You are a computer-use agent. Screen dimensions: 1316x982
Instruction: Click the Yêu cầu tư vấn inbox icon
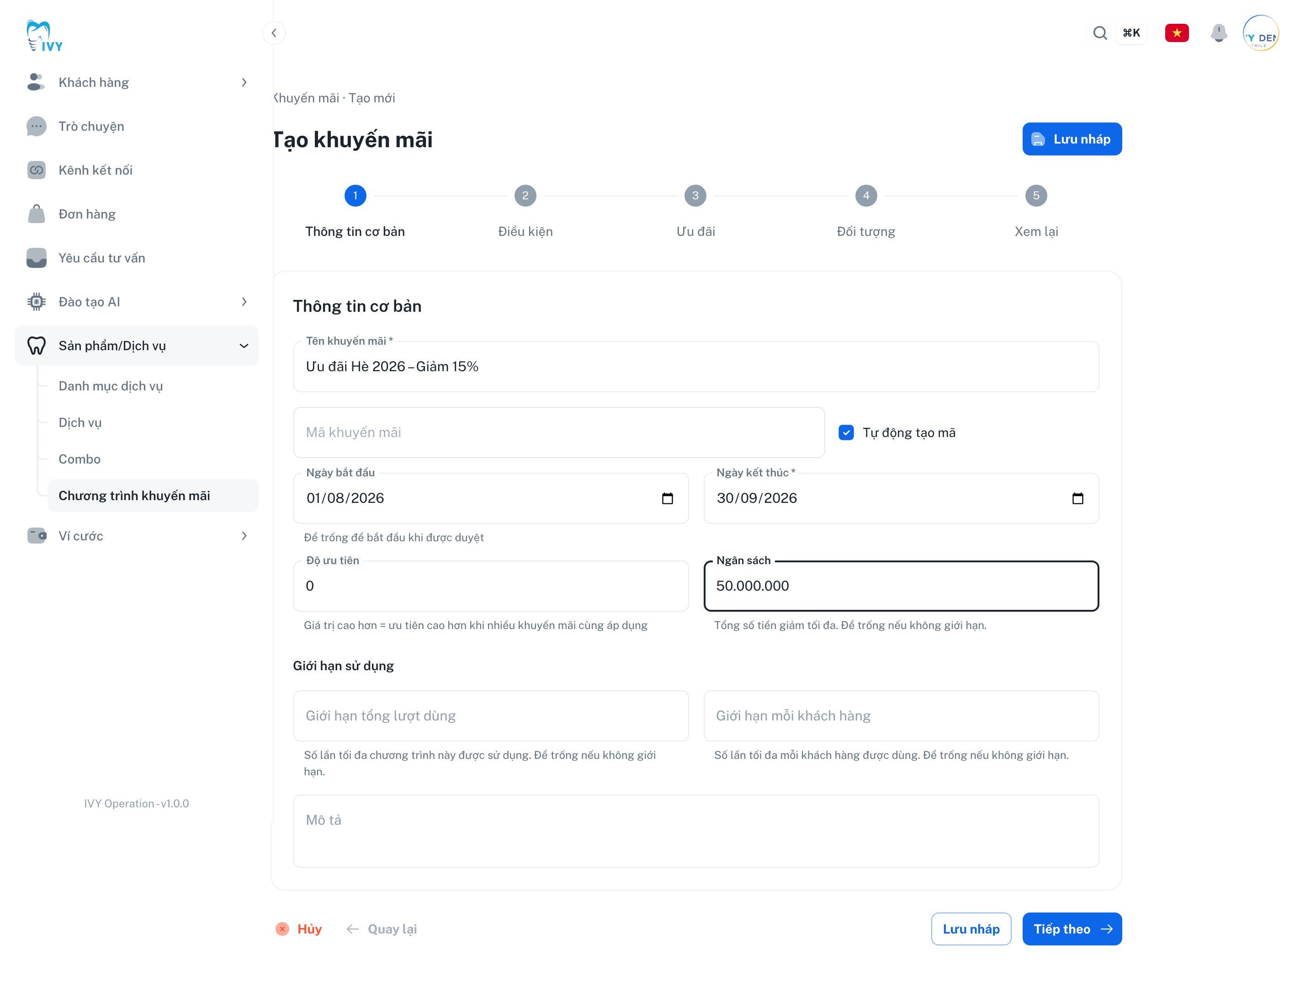point(36,258)
